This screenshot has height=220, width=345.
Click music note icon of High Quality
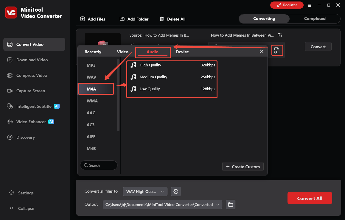(x=133, y=65)
